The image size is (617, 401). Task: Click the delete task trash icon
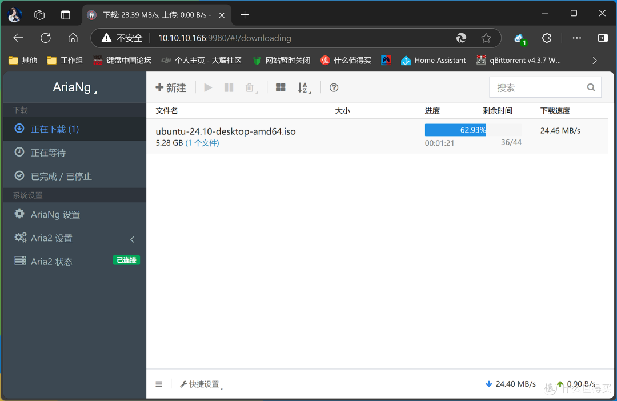tap(249, 87)
